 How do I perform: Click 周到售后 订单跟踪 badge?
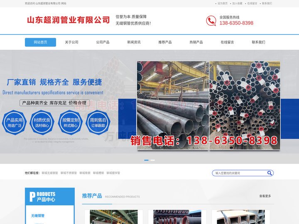click(98, 122)
